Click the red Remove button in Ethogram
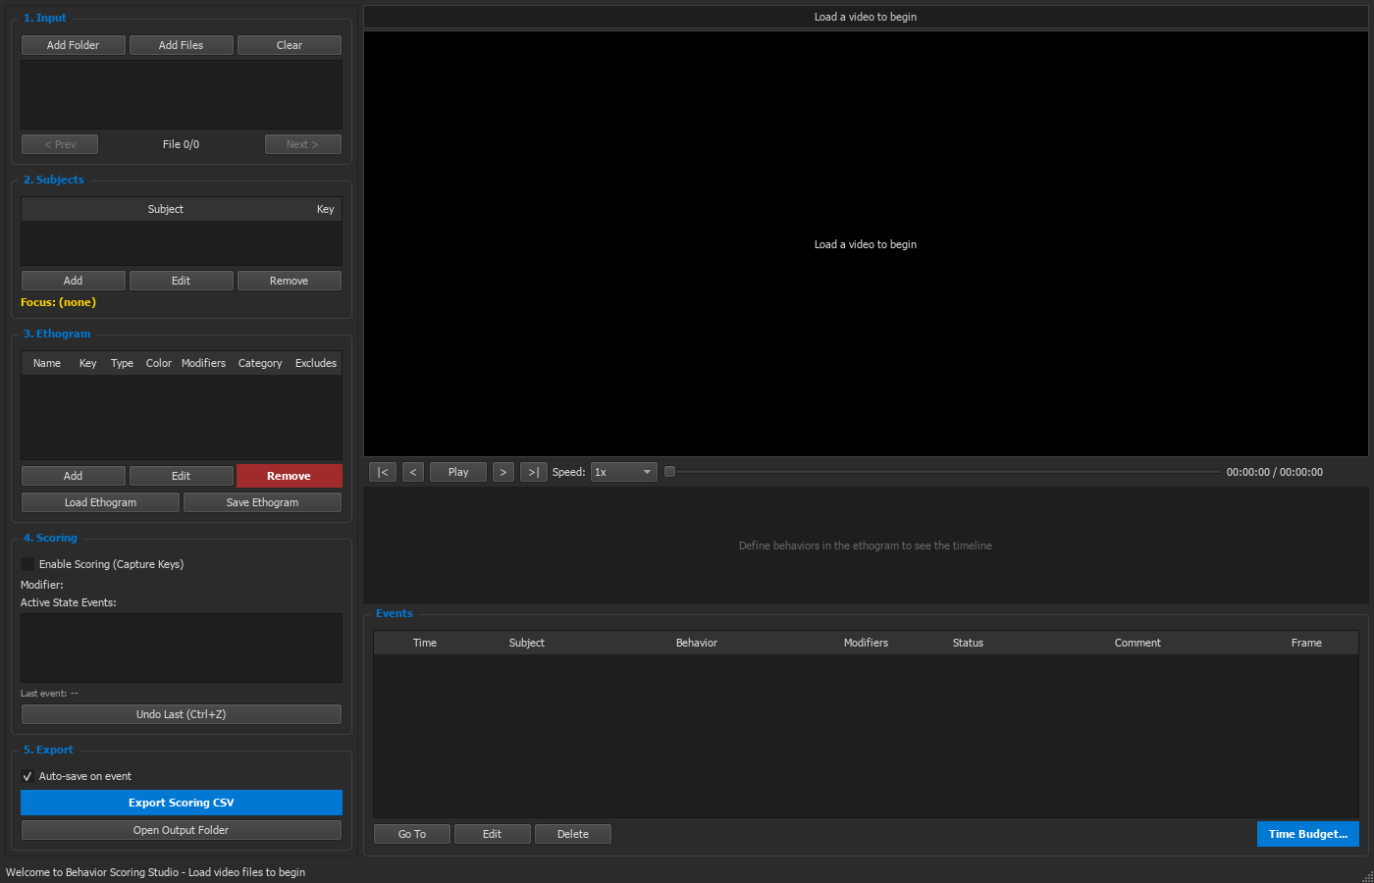The image size is (1374, 883). (290, 476)
